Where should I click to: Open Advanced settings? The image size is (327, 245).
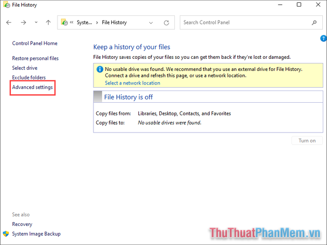point(32,87)
